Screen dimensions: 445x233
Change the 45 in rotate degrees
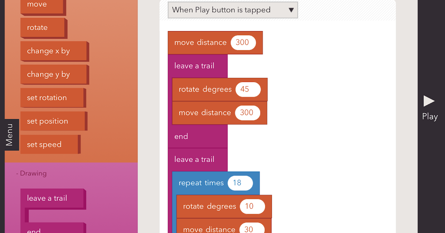point(248,89)
